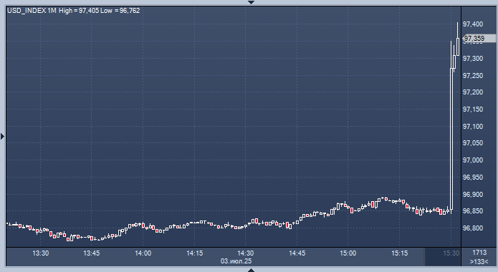This screenshot has height=272, width=498.
Task: Click the Low = 96,762 readout
Action: [x=120, y=11]
